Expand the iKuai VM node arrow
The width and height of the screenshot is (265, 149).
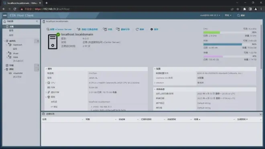coord(7,53)
